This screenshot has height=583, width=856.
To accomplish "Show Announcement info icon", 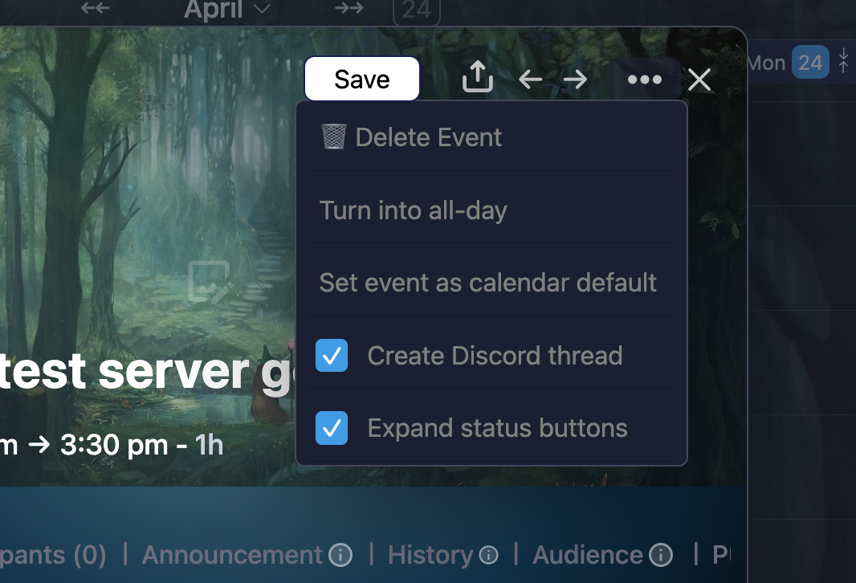I will [340, 556].
